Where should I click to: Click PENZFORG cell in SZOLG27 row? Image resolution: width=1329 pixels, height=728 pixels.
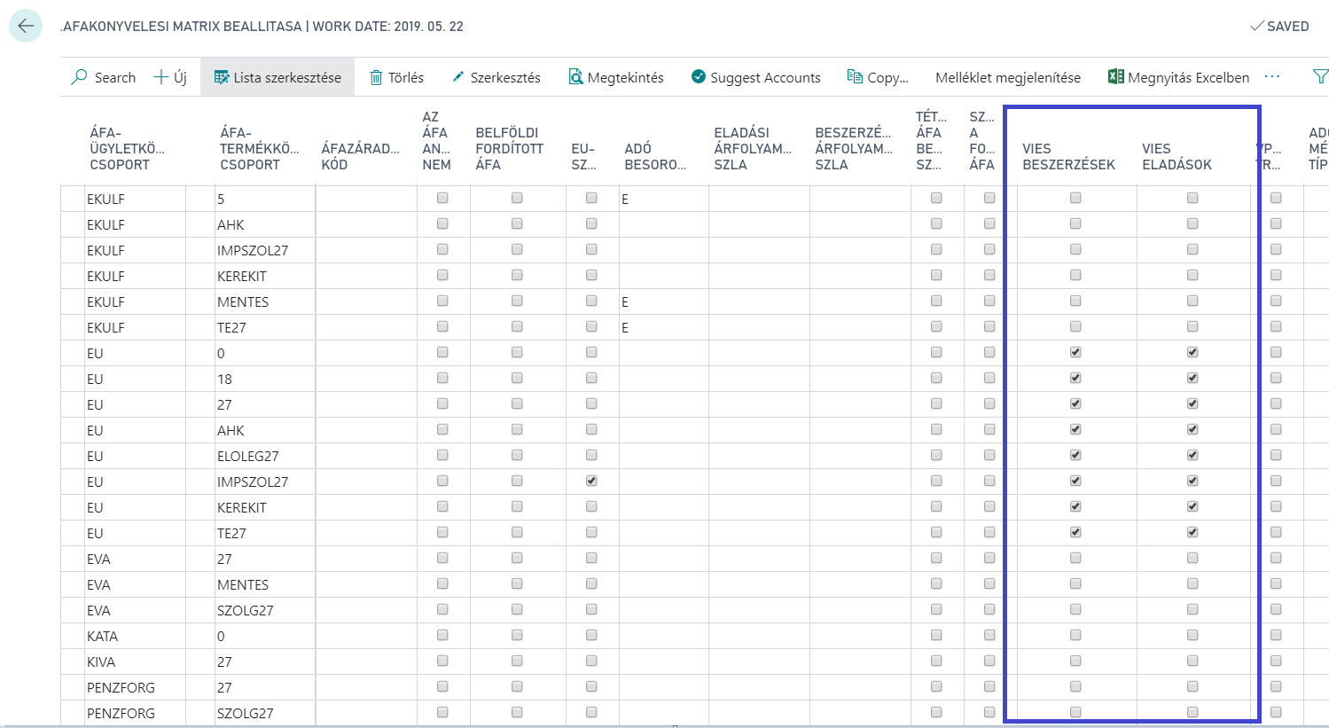[x=135, y=713]
